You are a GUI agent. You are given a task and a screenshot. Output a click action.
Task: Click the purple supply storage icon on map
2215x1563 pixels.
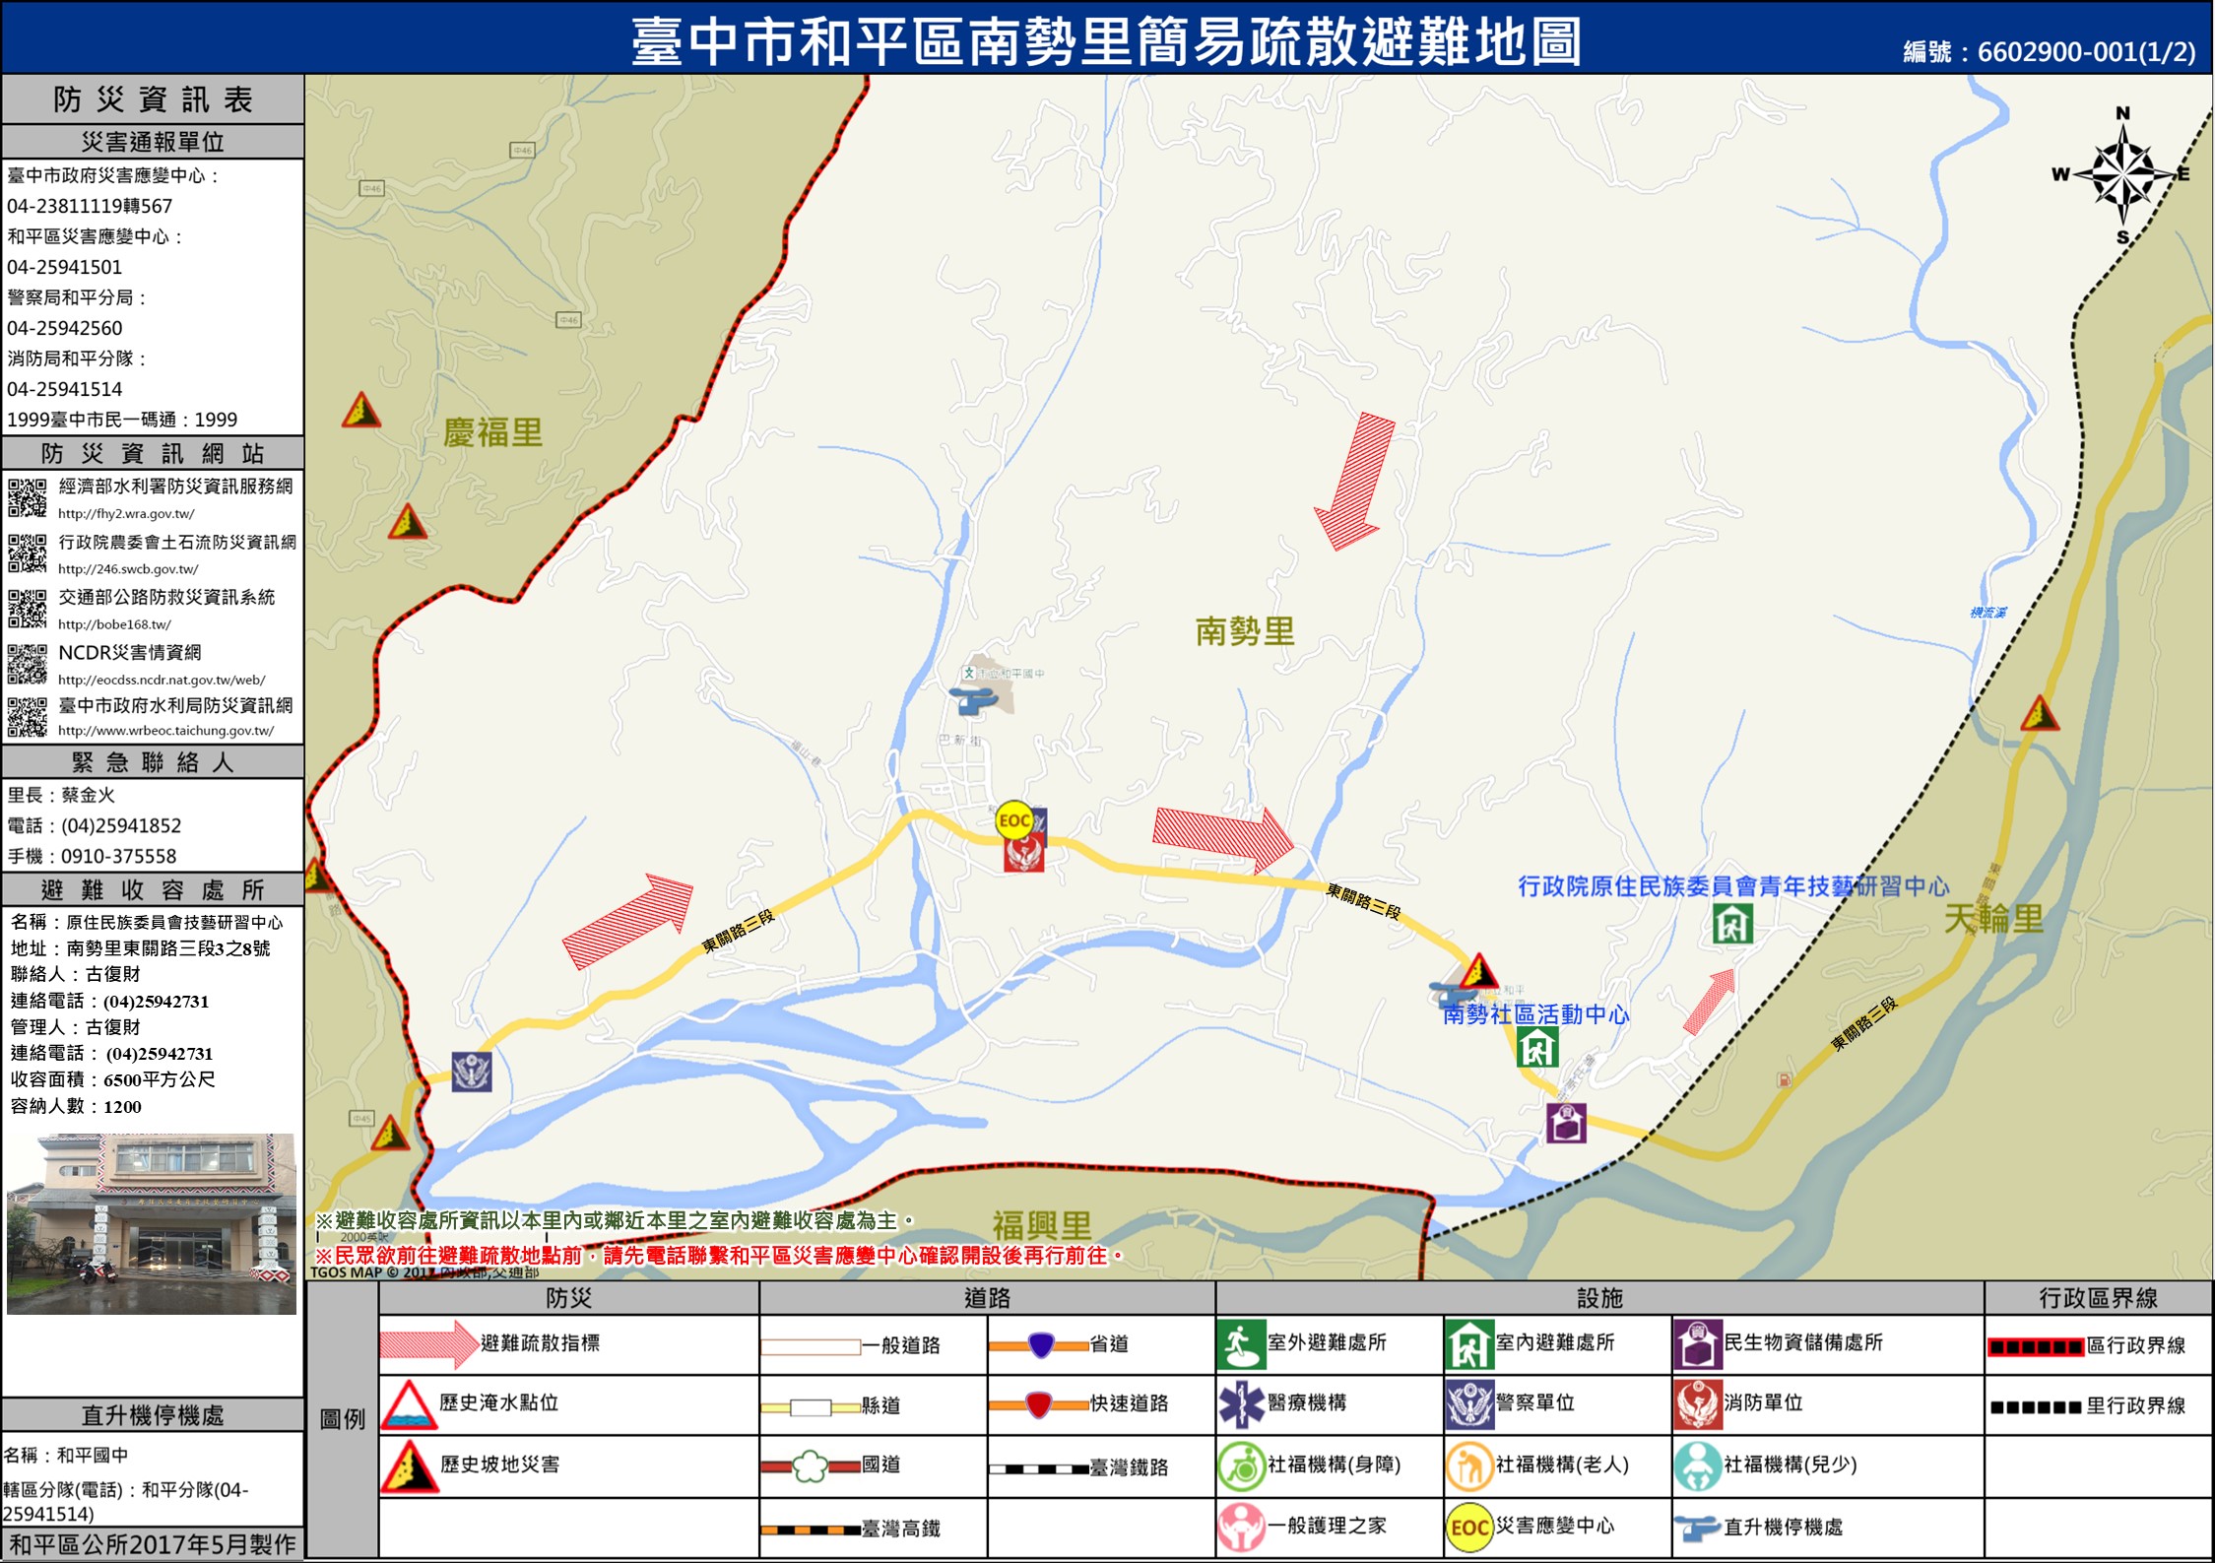(x=1566, y=1123)
